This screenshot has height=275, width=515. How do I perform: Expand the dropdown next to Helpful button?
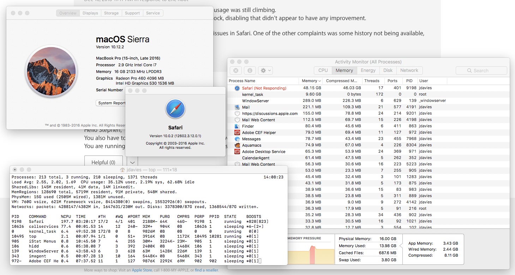(132, 163)
